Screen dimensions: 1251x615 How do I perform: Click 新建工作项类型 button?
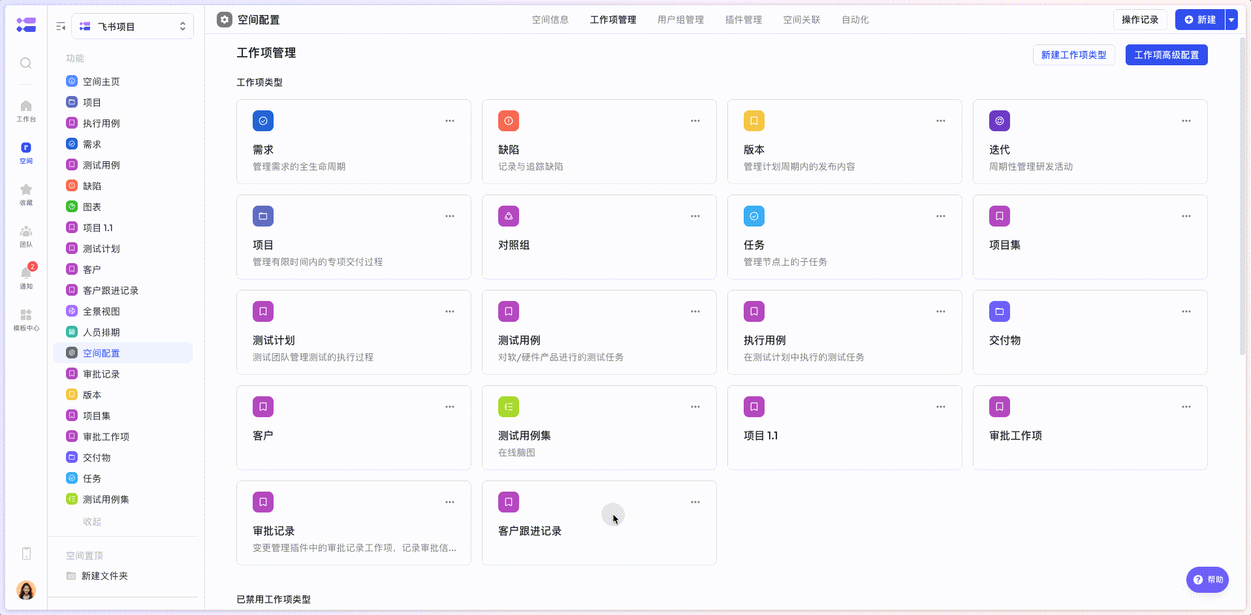1074,55
